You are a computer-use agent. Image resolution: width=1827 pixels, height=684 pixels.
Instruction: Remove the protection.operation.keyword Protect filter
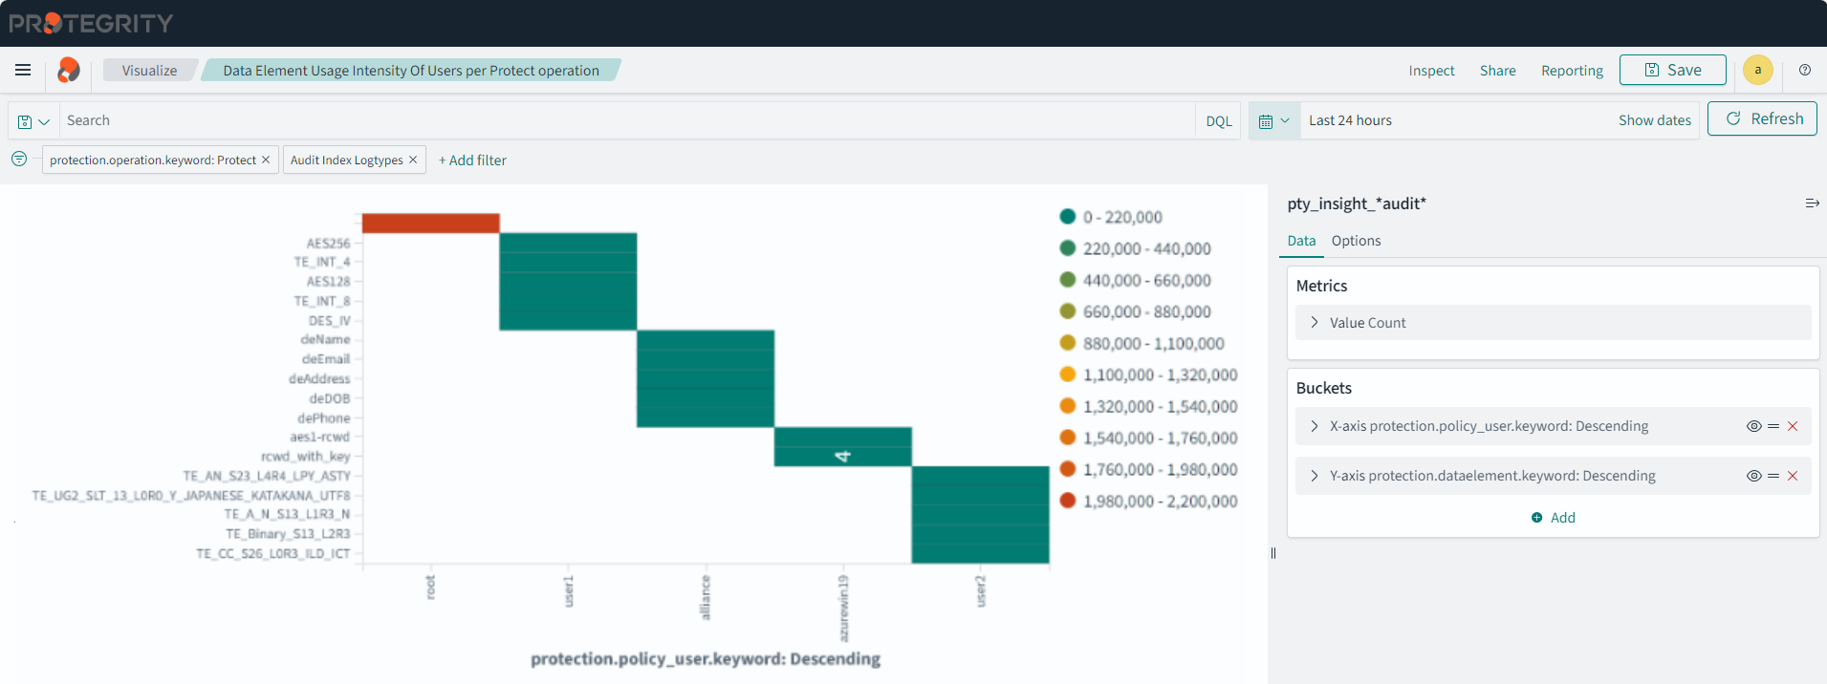pos(266,160)
